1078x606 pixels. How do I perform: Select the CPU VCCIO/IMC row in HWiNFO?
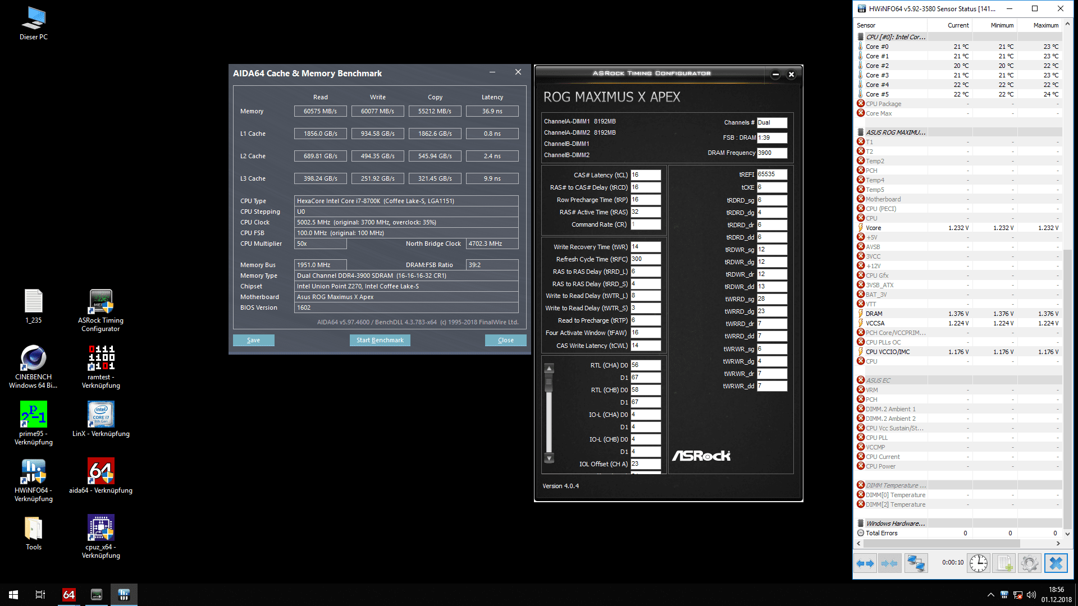(958, 352)
